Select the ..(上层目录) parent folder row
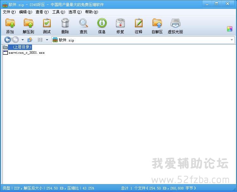The width and height of the screenshot is (237, 192). [x=17, y=47]
